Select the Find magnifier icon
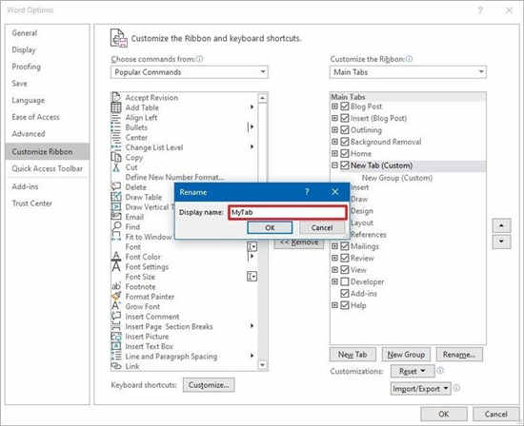This screenshot has width=524, height=426. pos(116,227)
